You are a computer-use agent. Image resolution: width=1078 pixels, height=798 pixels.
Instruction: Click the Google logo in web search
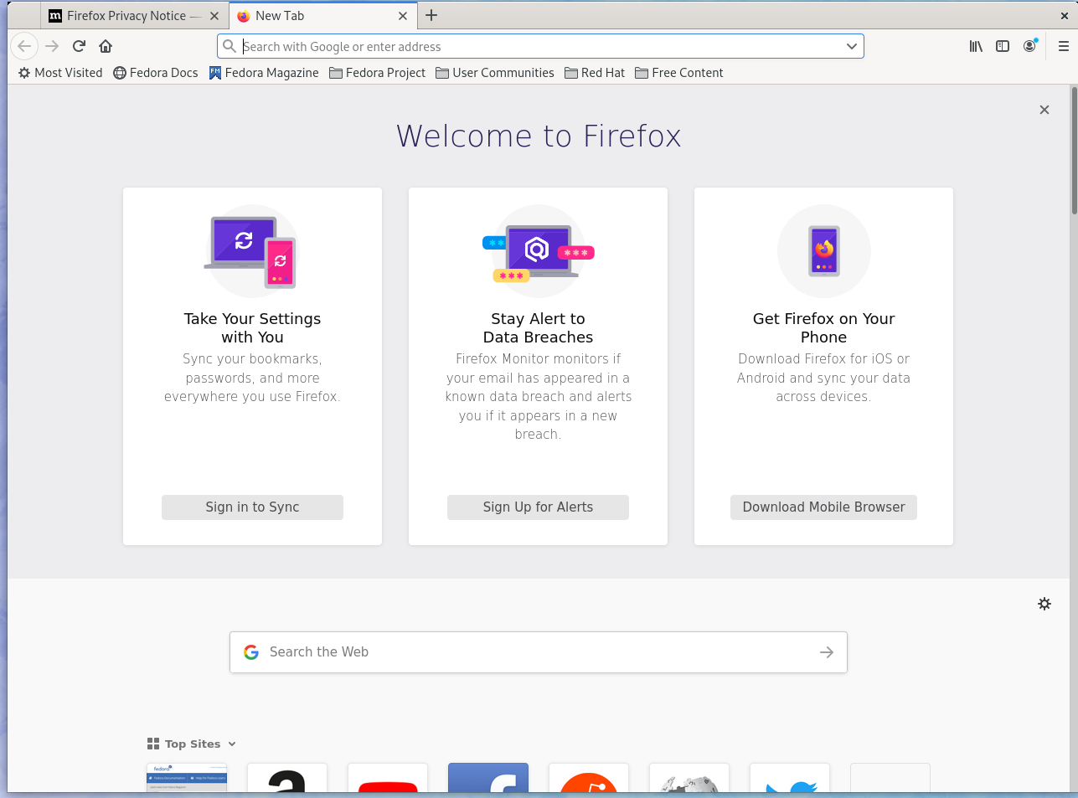pyautogui.click(x=251, y=652)
